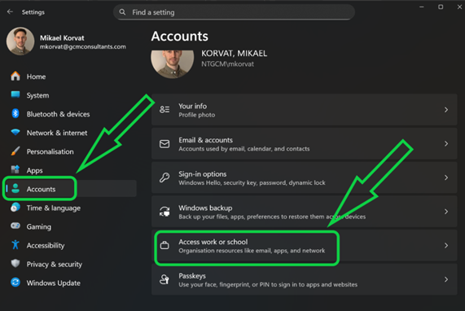Click the mkorvat@gcmconsultants.com email text

click(83, 46)
